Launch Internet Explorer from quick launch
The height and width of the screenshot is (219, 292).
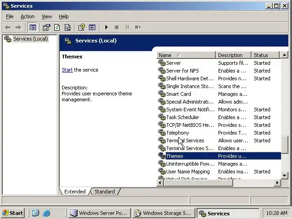pos(47,213)
